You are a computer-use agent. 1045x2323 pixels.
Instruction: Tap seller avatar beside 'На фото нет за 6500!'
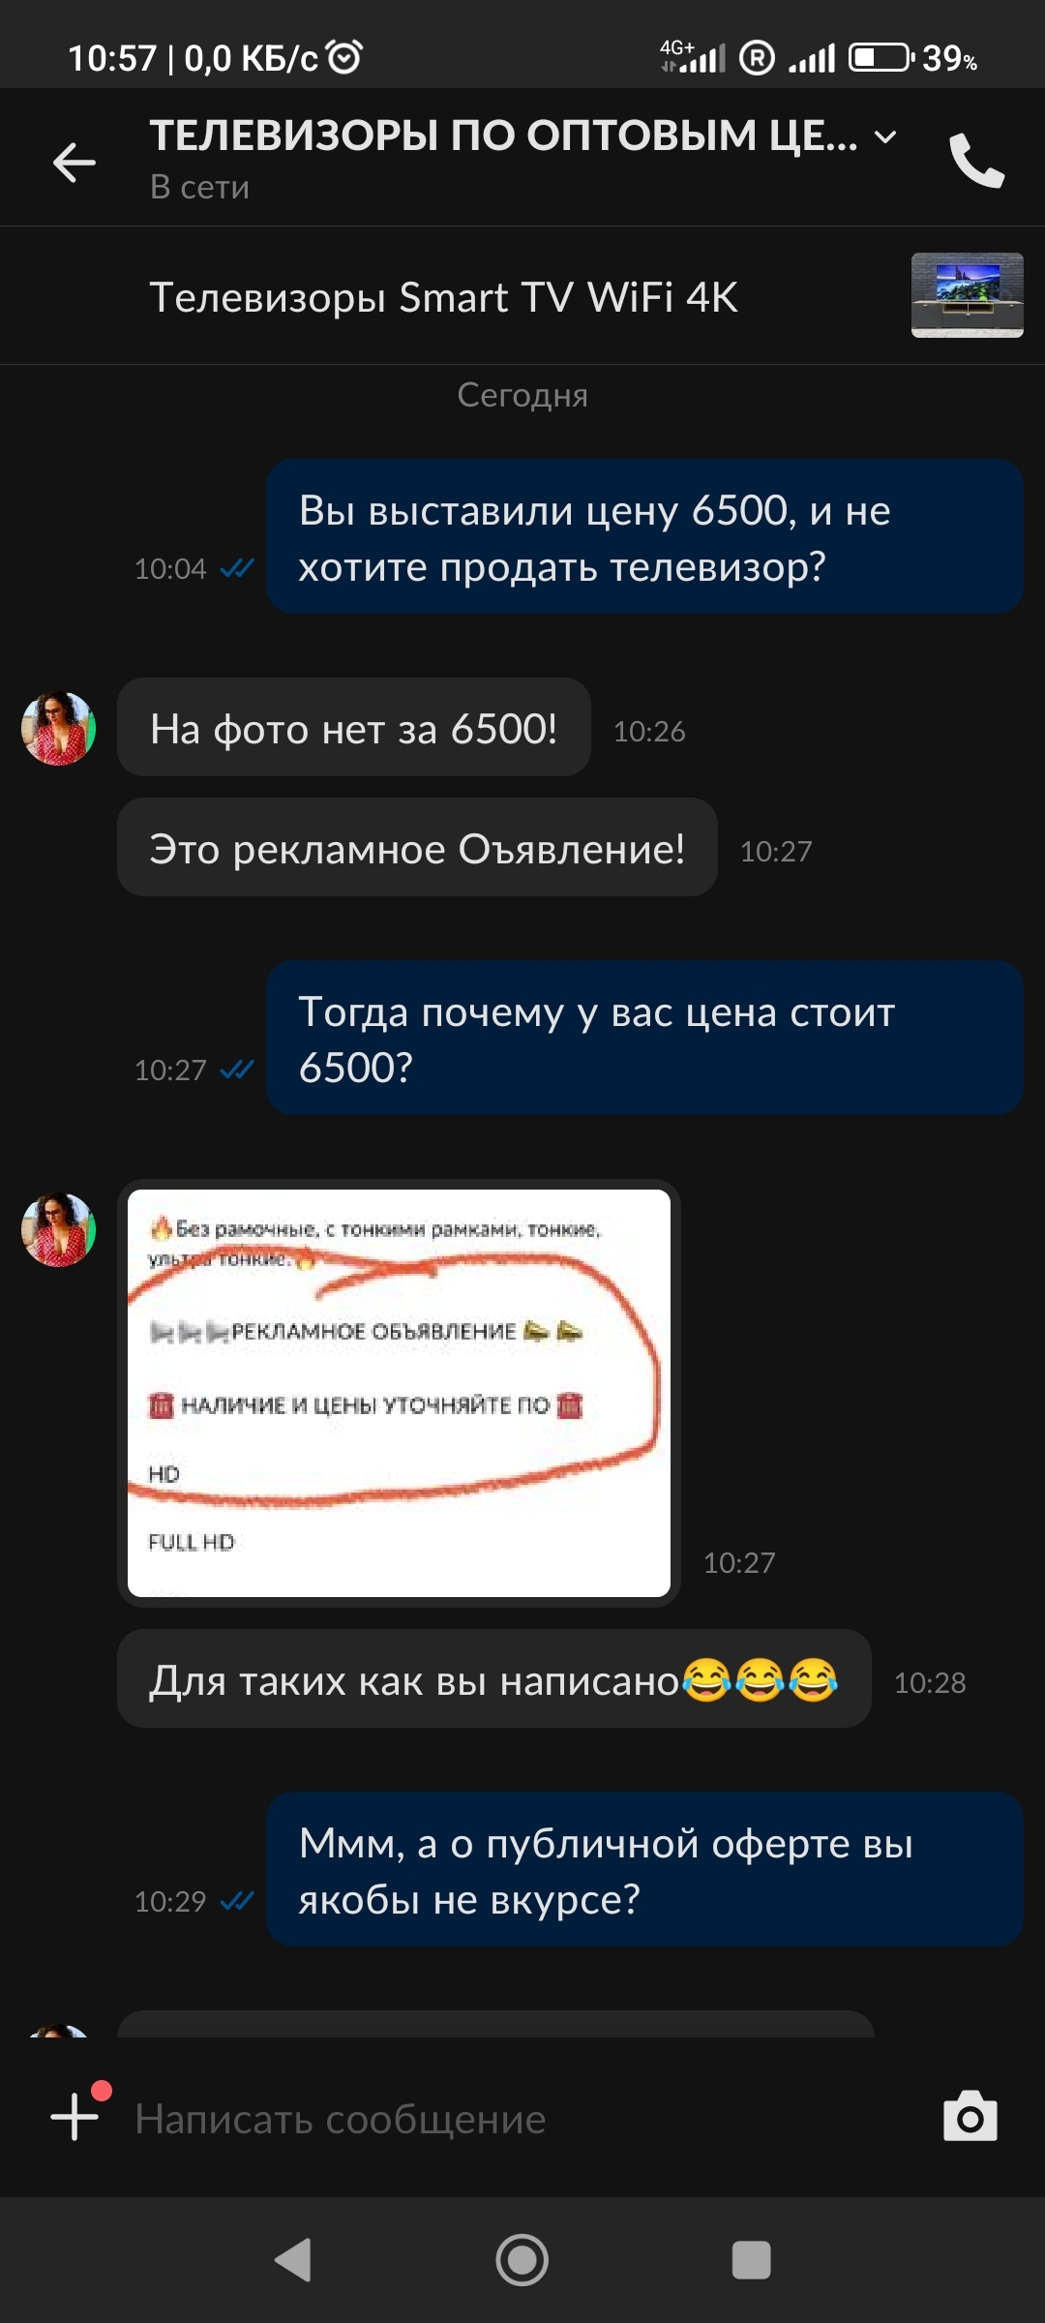point(58,728)
